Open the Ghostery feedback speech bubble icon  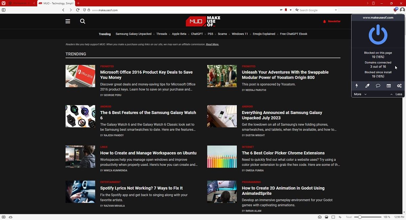click(x=378, y=86)
